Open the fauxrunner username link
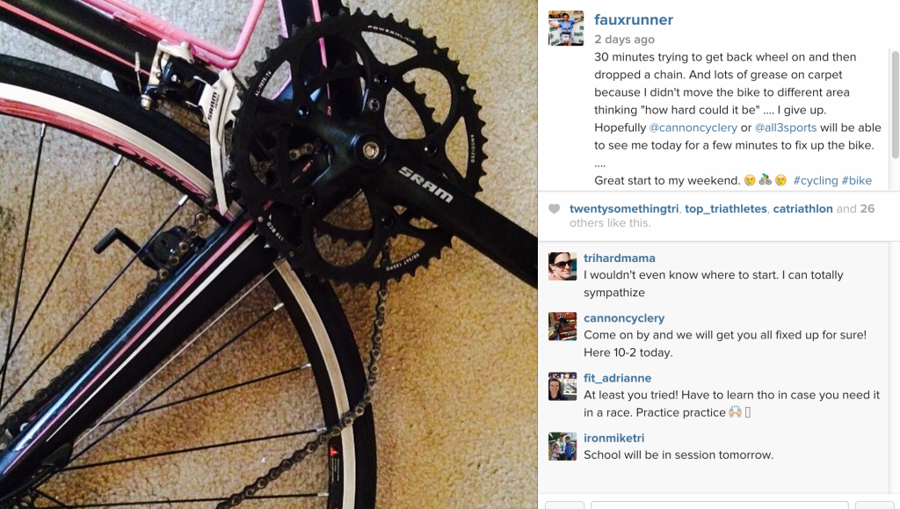 [634, 19]
